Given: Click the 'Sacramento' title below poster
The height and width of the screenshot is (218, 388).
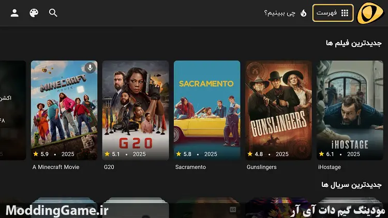Looking at the screenshot, I should pos(190,167).
